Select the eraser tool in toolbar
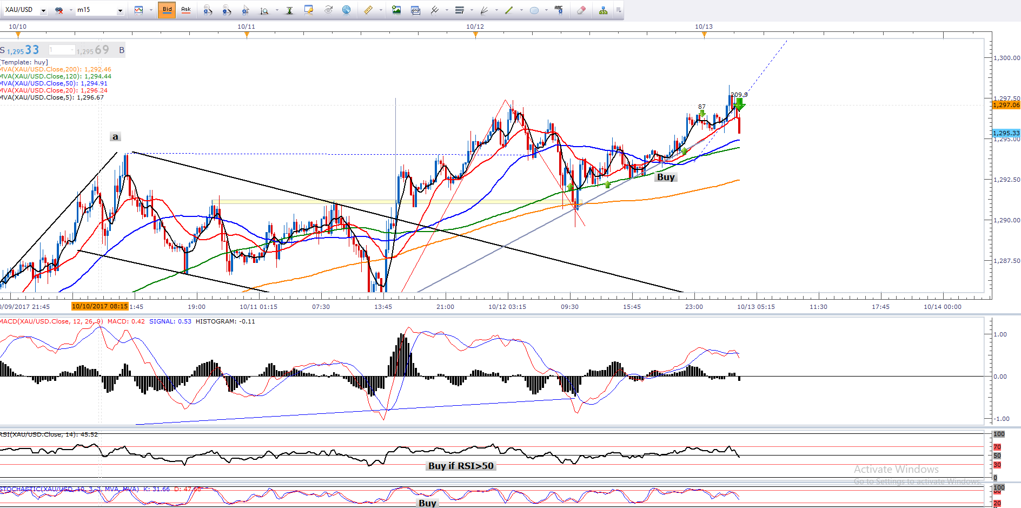Viewport: 1021px width, 508px height. [581, 10]
